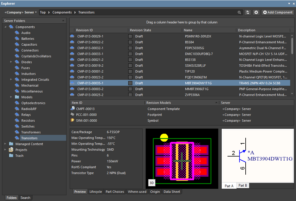Click the footprint icon beside PCC-001-0000

point(72,115)
